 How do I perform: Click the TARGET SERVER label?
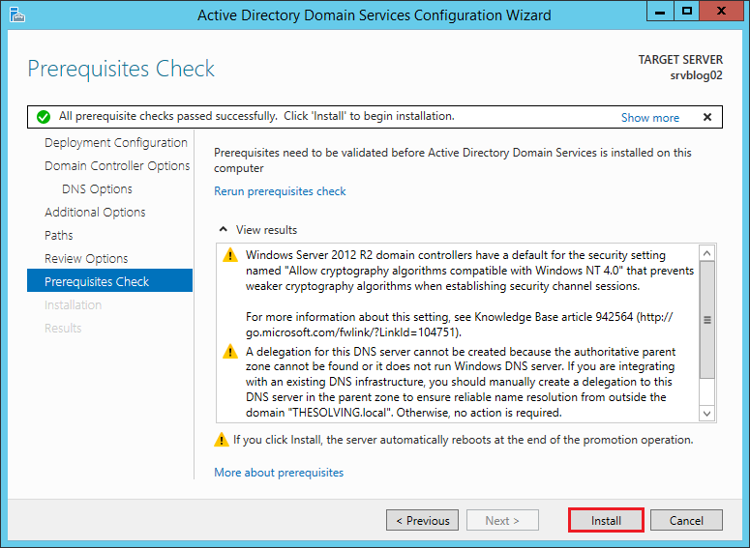click(x=680, y=60)
